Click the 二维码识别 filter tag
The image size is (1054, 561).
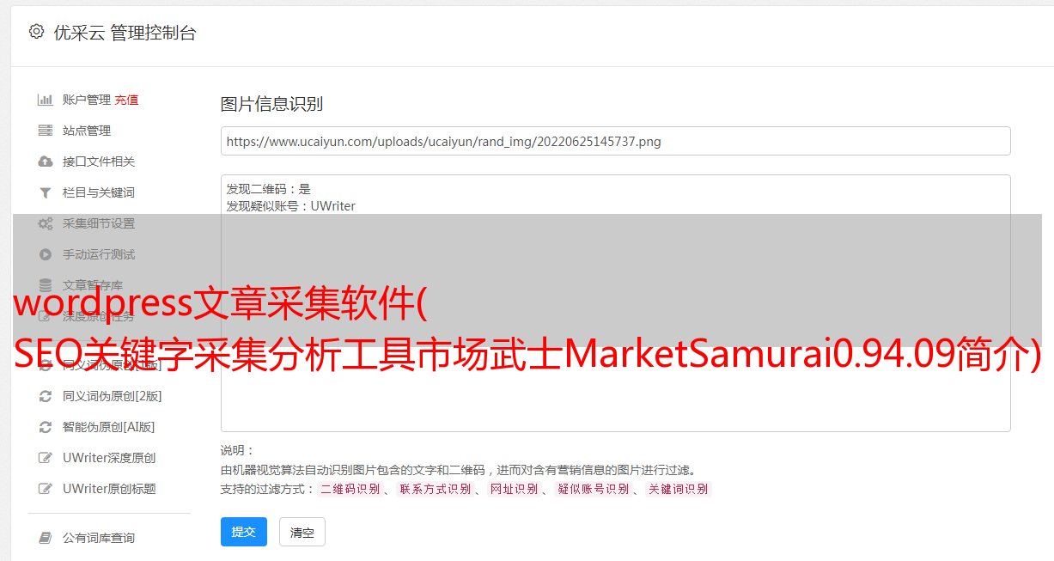point(350,489)
